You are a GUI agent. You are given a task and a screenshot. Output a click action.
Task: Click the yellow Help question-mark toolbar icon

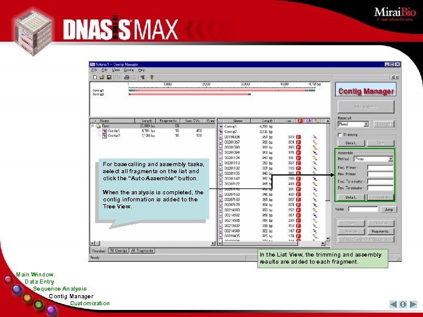click(152, 77)
